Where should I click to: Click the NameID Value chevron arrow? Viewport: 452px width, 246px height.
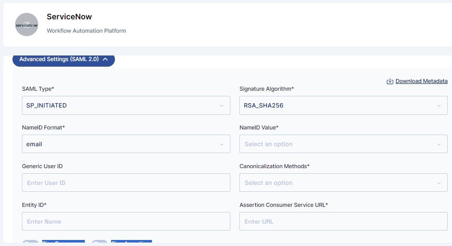[439, 145]
